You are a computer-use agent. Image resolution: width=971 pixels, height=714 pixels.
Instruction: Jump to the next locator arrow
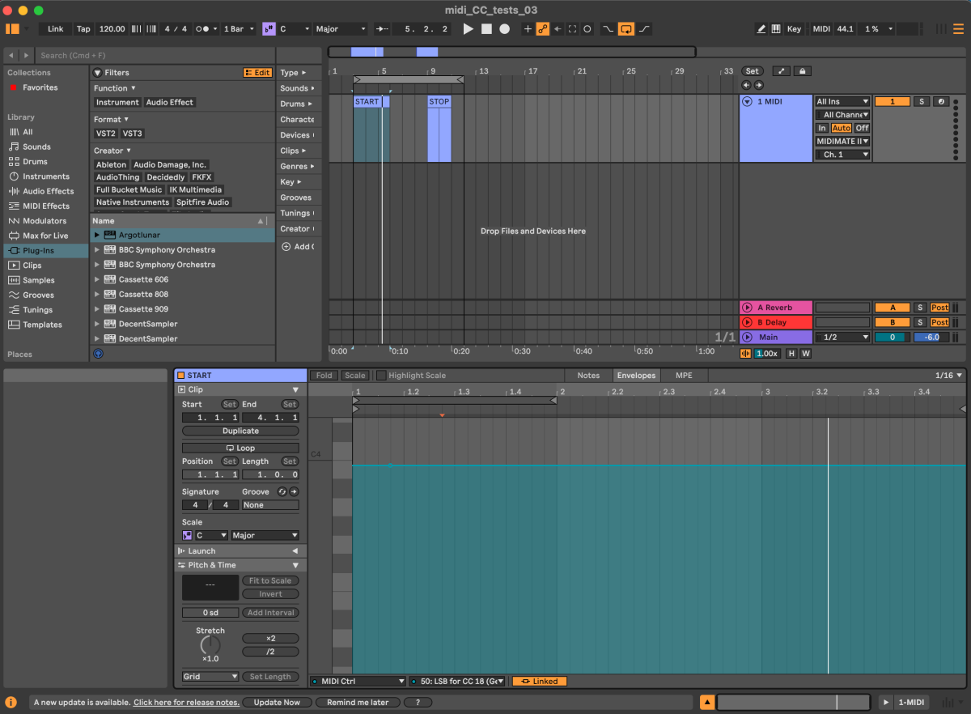tap(758, 85)
